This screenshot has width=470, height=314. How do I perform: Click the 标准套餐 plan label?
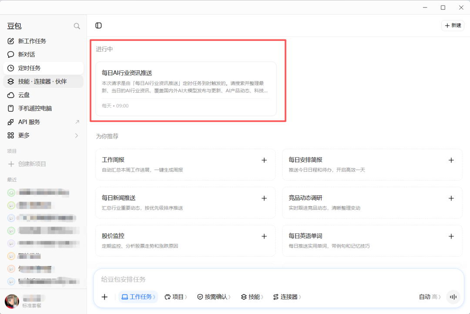point(32,306)
